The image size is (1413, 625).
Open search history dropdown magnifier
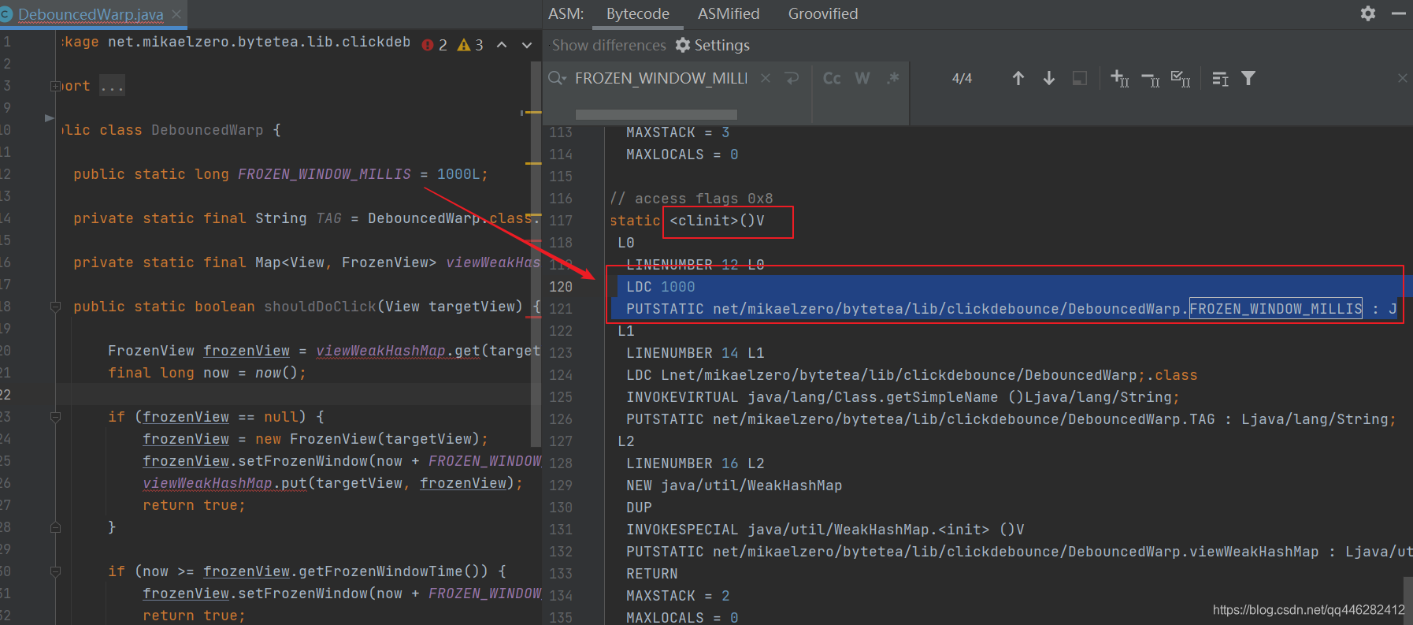tap(558, 78)
